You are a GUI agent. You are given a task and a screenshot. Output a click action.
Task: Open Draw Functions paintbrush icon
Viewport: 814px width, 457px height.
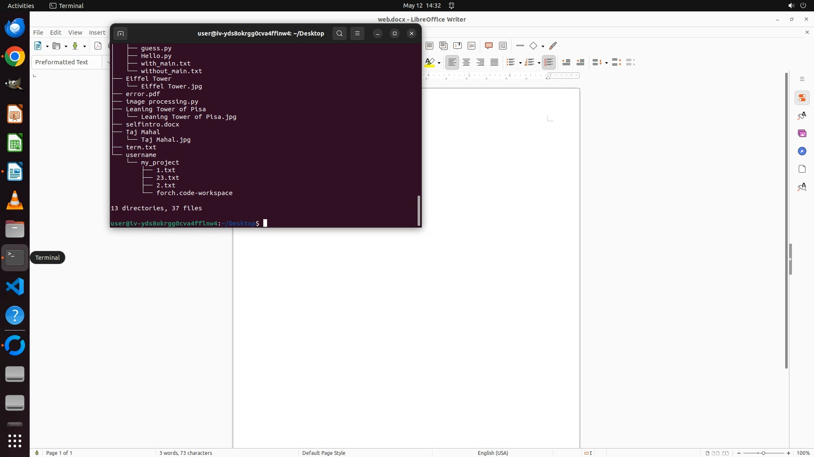[x=553, y=46]
